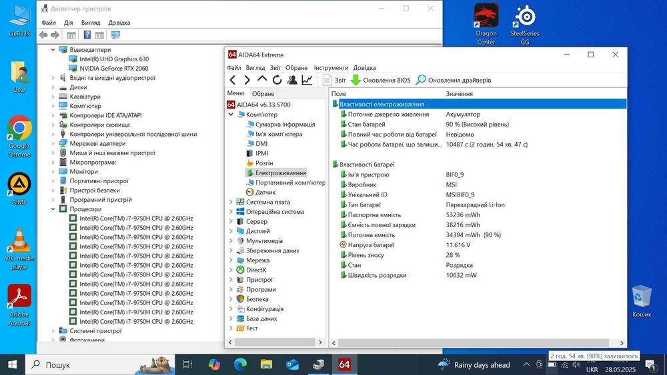Viewport: 667px width, 375px height.
Task: Select the Паспортна ємність row
Action: tap(478, 214)
